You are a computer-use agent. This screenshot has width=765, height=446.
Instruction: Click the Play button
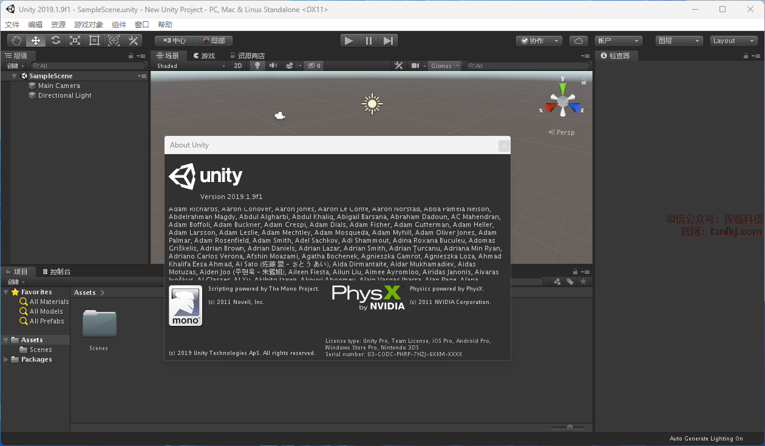348,41
